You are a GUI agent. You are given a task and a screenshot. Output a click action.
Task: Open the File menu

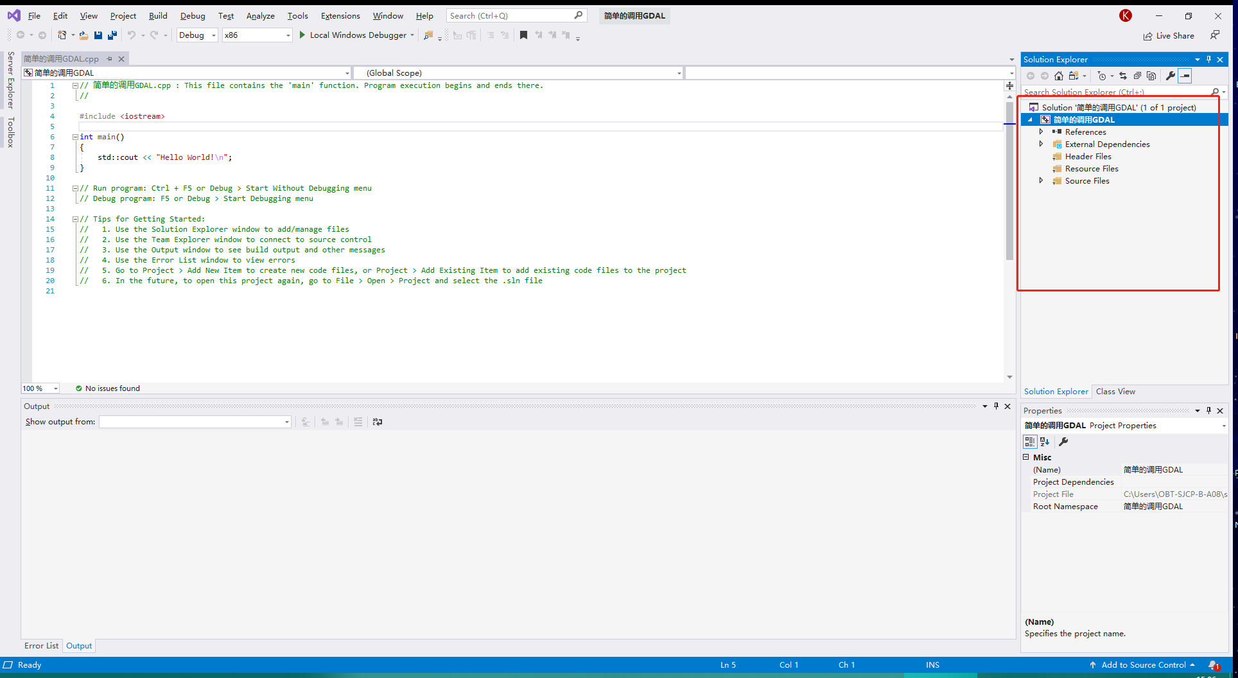34,15
